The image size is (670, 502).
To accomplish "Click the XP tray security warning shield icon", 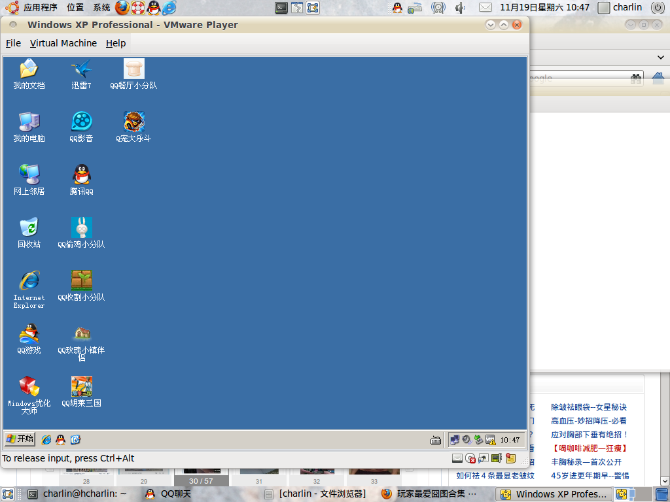I will click(491, 440).
